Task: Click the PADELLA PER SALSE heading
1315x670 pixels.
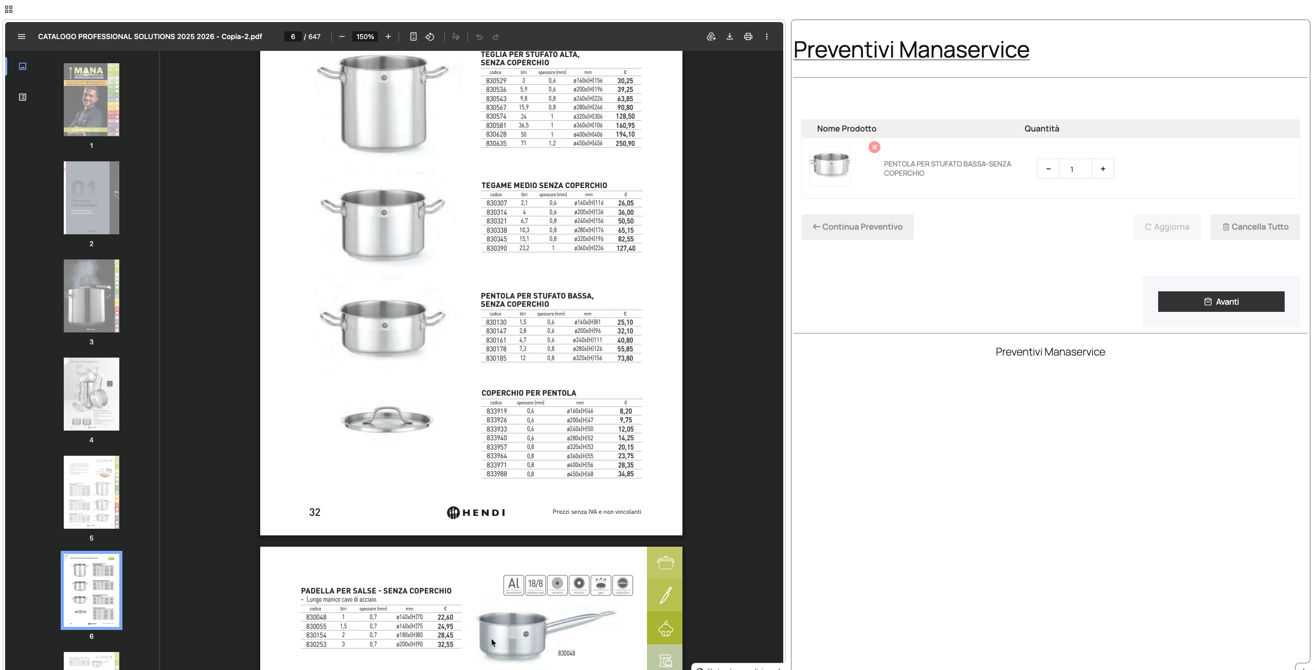Action: (376, 591)
